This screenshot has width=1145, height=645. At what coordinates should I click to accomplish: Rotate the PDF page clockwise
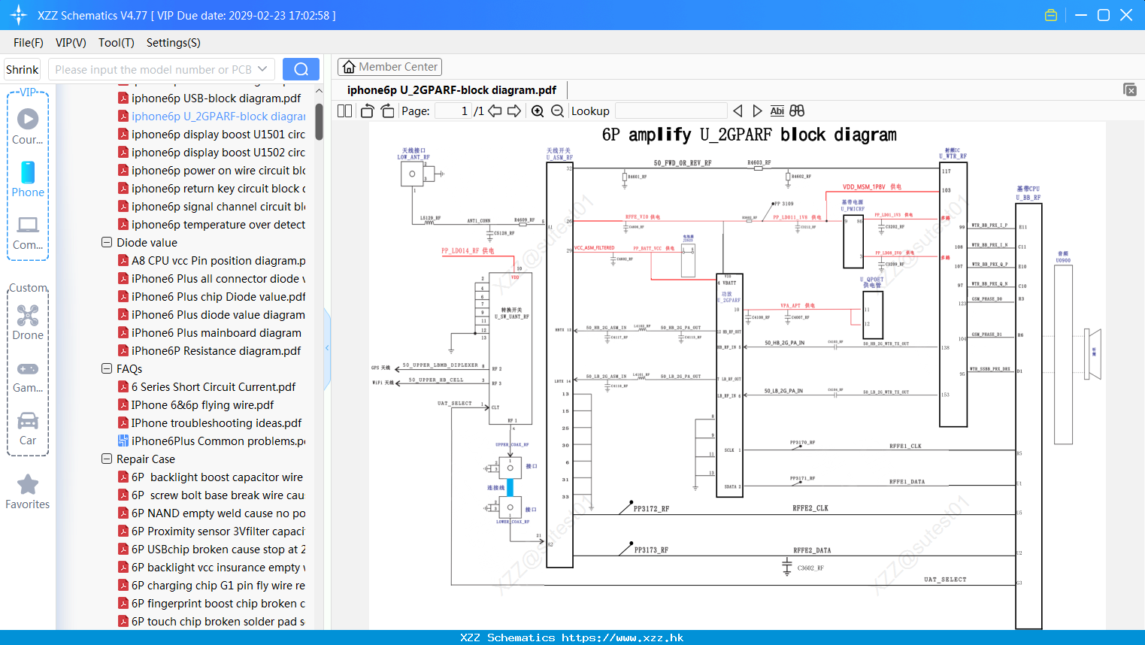387,111
